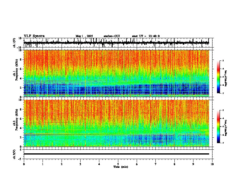Select the 'Time (min)' axis label

click(x=121, y=167)
